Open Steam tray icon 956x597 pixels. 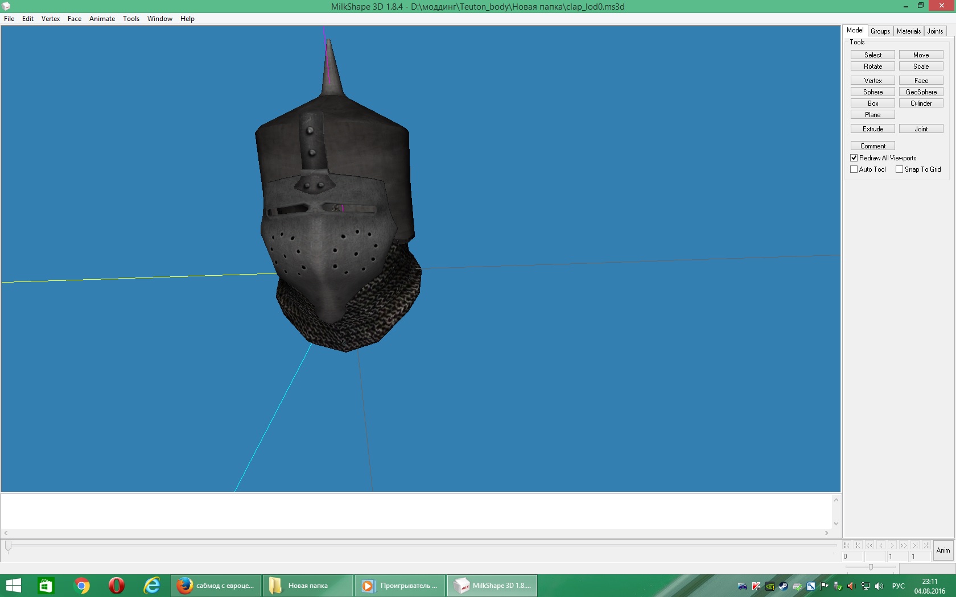click(x=784, y=586)
